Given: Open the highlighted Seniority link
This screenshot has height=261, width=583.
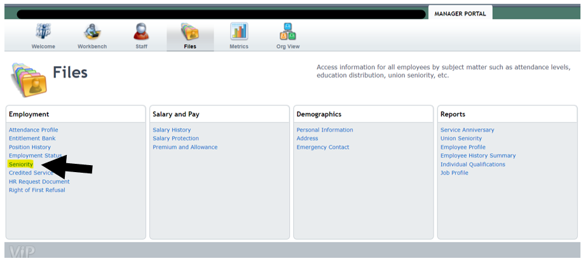Looking at the screenshot, I should tap(21, 164).
